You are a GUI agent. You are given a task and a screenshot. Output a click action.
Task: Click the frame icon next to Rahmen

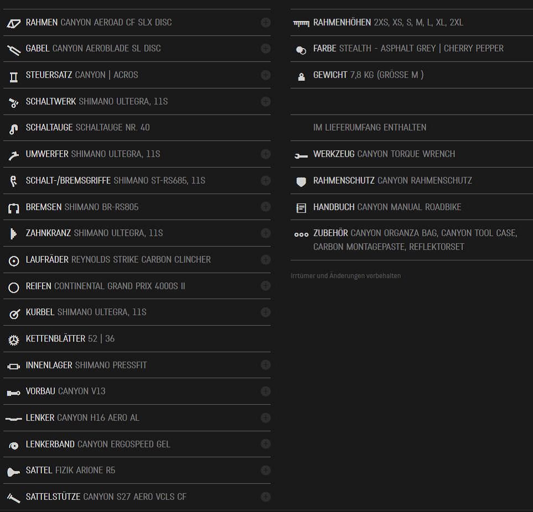pyautogui.click(x=14, y=23)
